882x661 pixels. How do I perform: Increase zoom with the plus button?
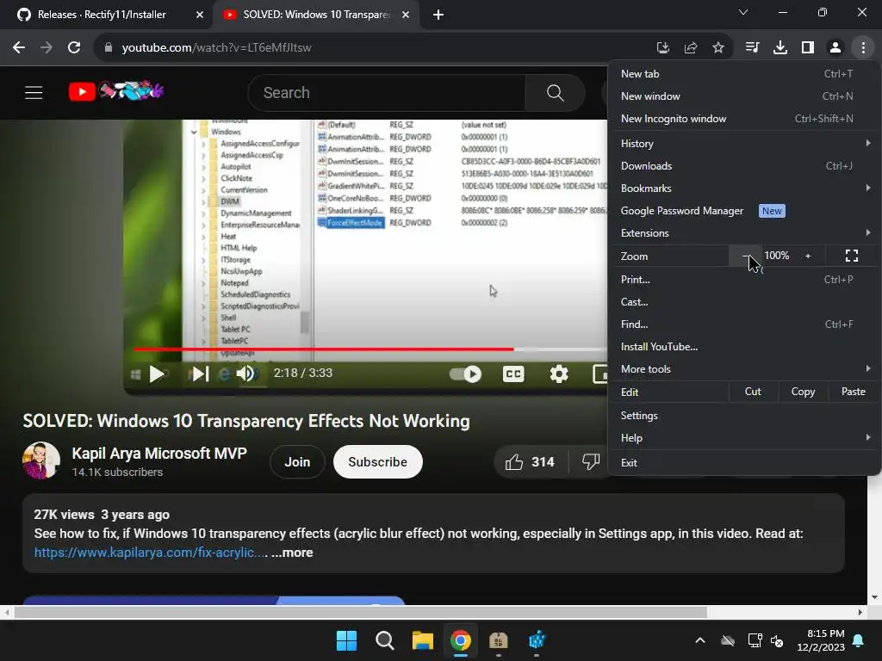coord(808,256)
